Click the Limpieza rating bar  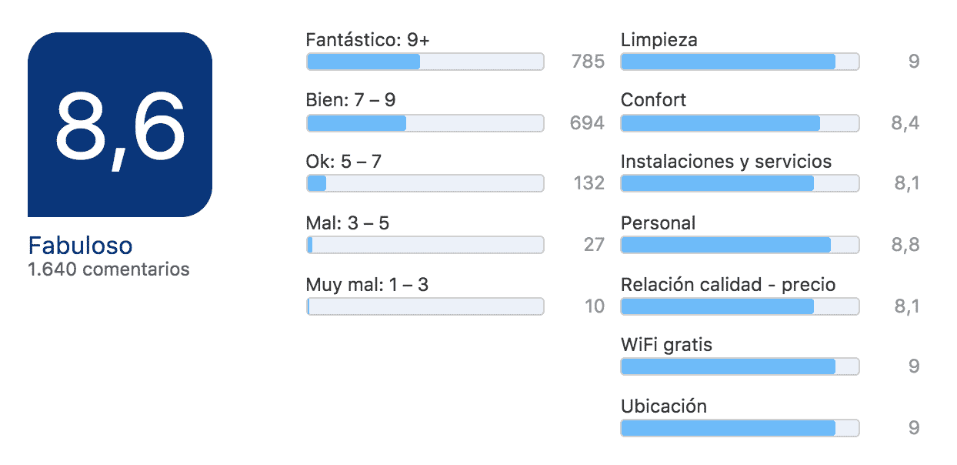point(740,62)
